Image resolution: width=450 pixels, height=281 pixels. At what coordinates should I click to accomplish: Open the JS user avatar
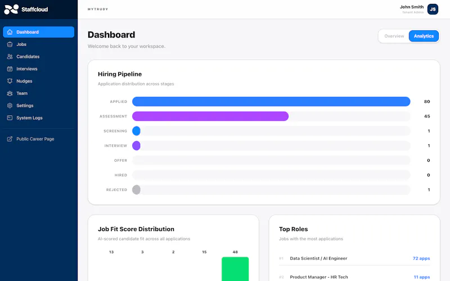(433, 9)
